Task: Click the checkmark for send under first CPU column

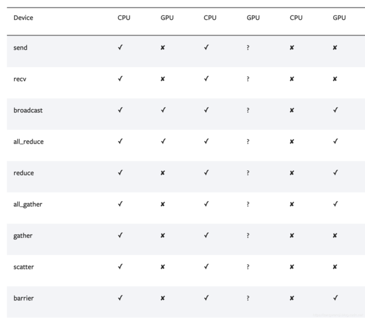Action: coord(120,47)
